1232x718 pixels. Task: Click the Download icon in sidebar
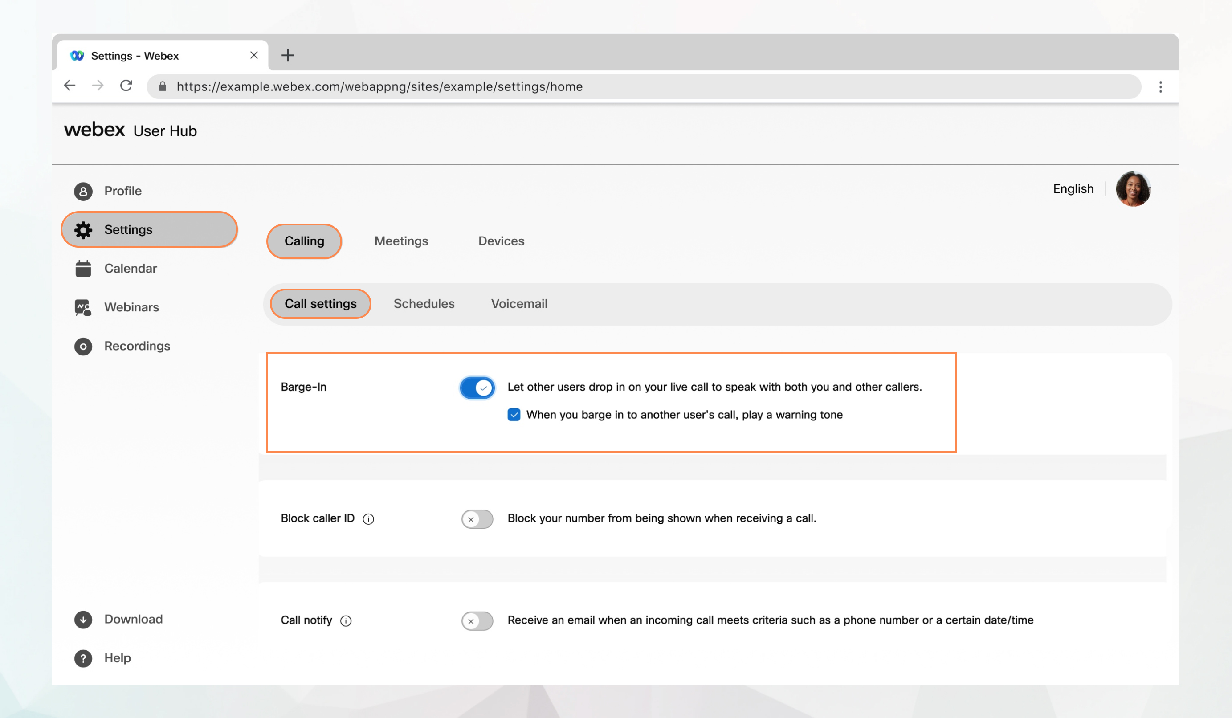click(83, 619)
